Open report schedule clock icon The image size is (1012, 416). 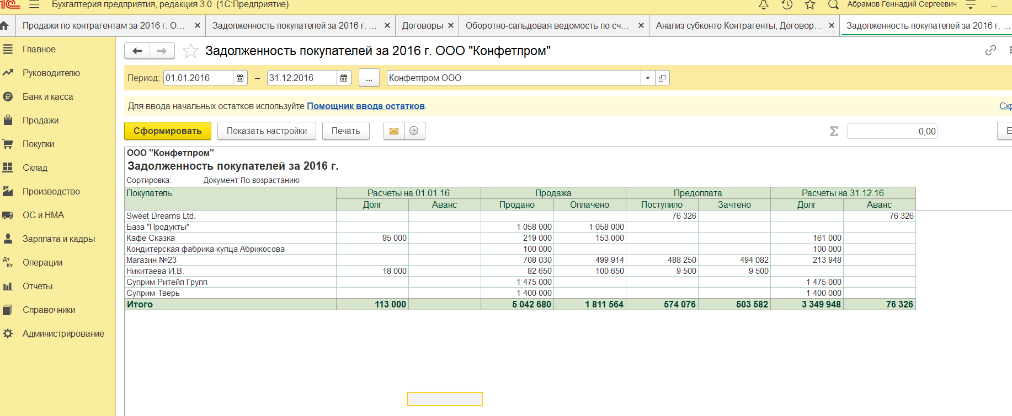[x=414, y=131]
